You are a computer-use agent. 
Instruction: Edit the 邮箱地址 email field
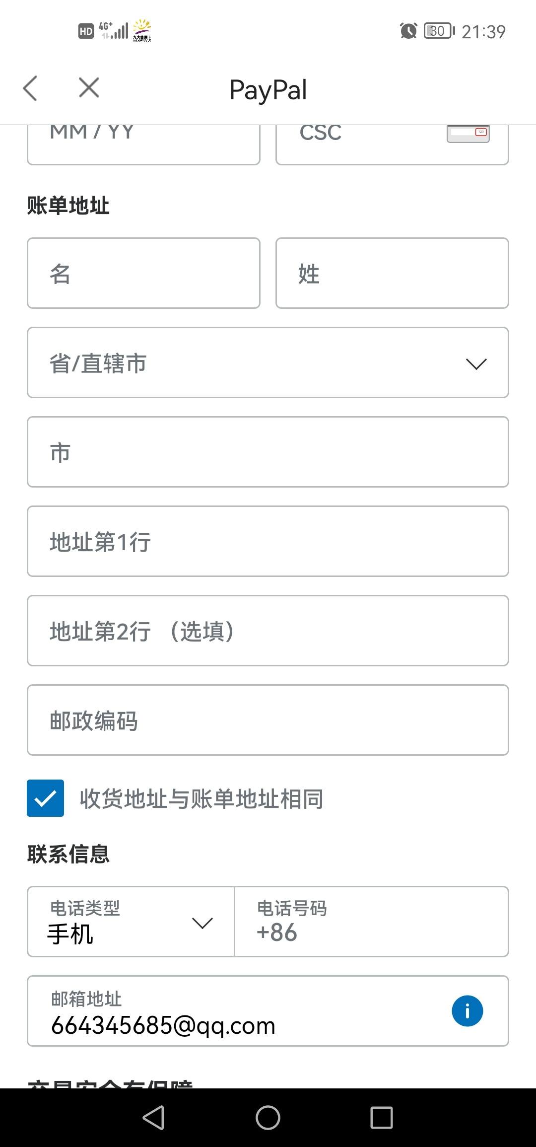[x=268, y=1011]
